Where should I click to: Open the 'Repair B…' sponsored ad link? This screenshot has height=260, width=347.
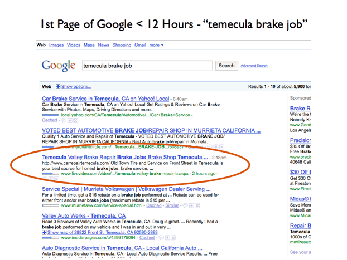pyautogui.click(x=301, y=225)
